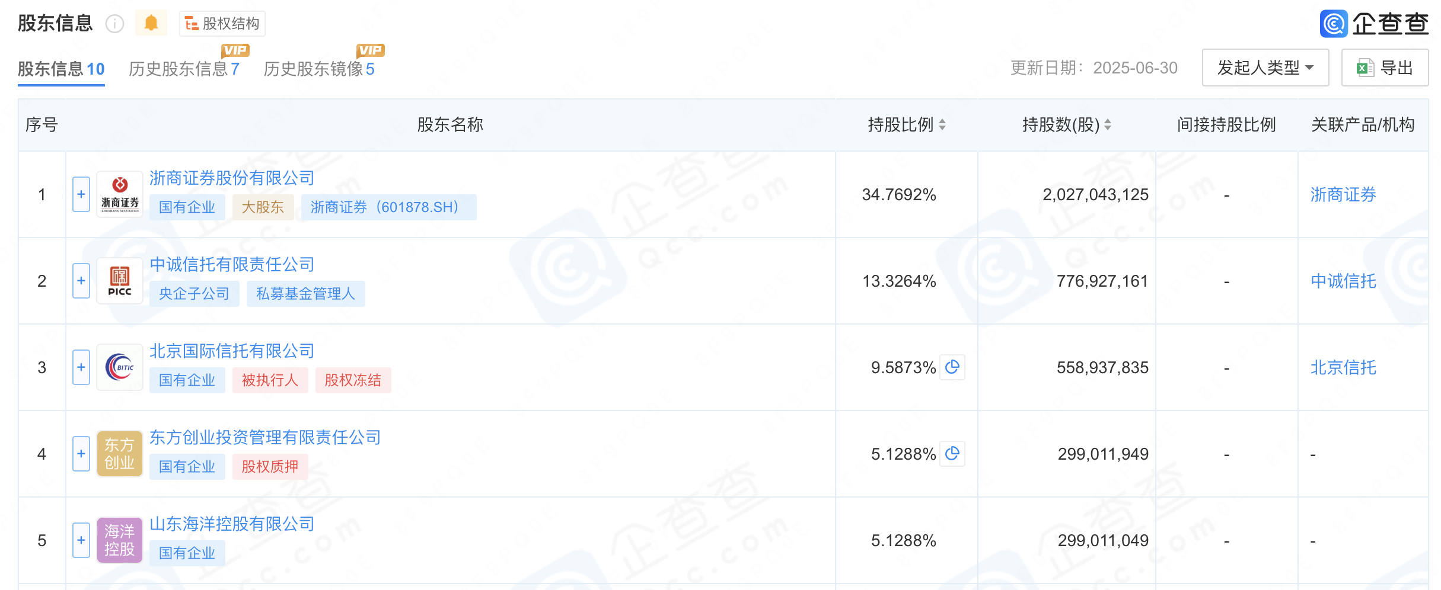The image size is (1441, 590).
Task: Export the table with 导出 button
Action: pos(1385,68)
